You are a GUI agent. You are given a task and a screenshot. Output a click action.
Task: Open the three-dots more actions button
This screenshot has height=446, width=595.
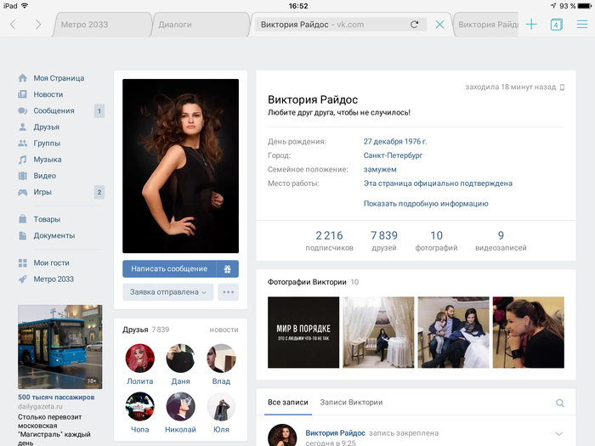point(227,292)
